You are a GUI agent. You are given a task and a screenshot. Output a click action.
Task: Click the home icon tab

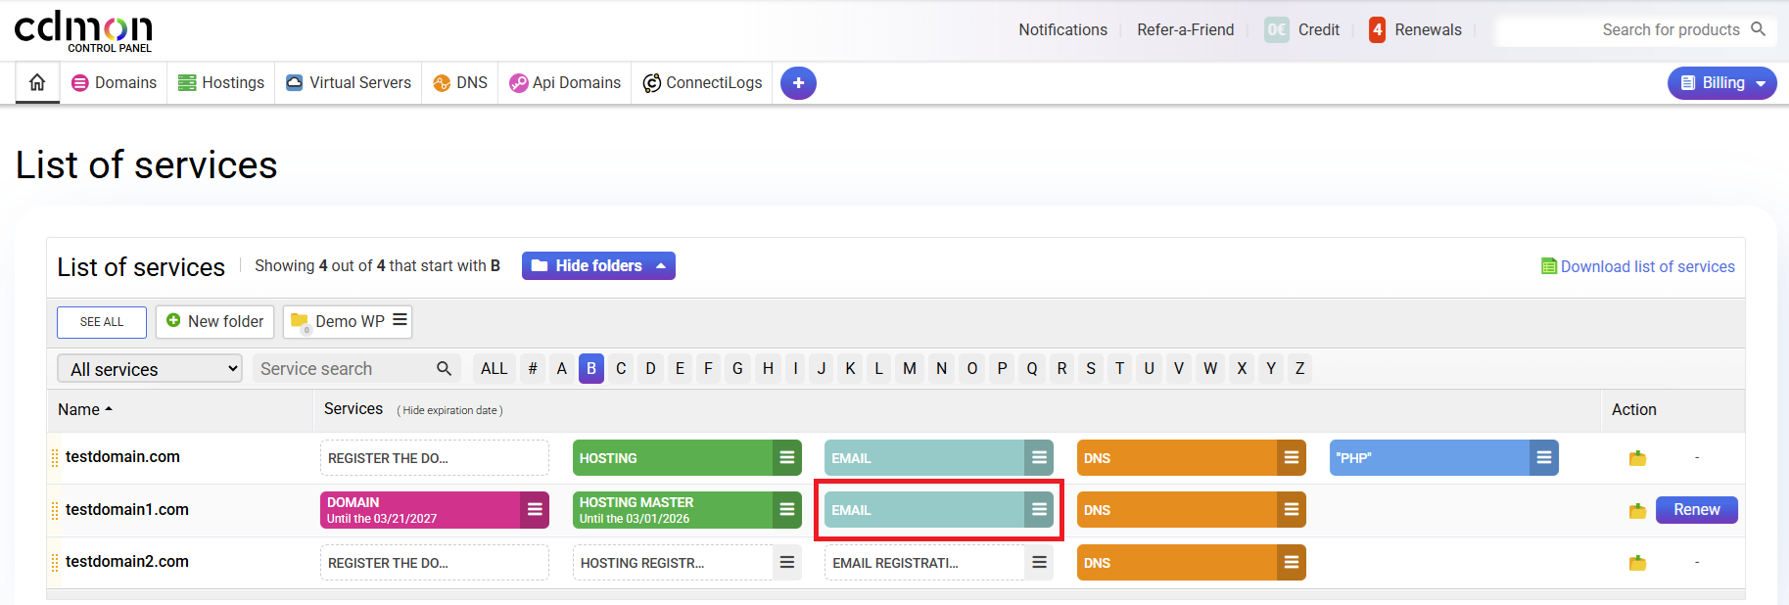[x=37, y=83]
